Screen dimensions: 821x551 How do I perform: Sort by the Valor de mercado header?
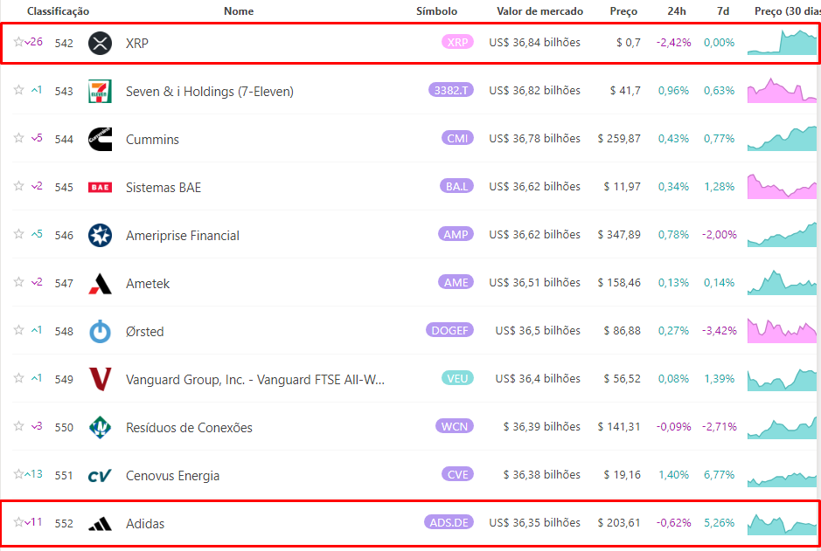click(539, 11)
